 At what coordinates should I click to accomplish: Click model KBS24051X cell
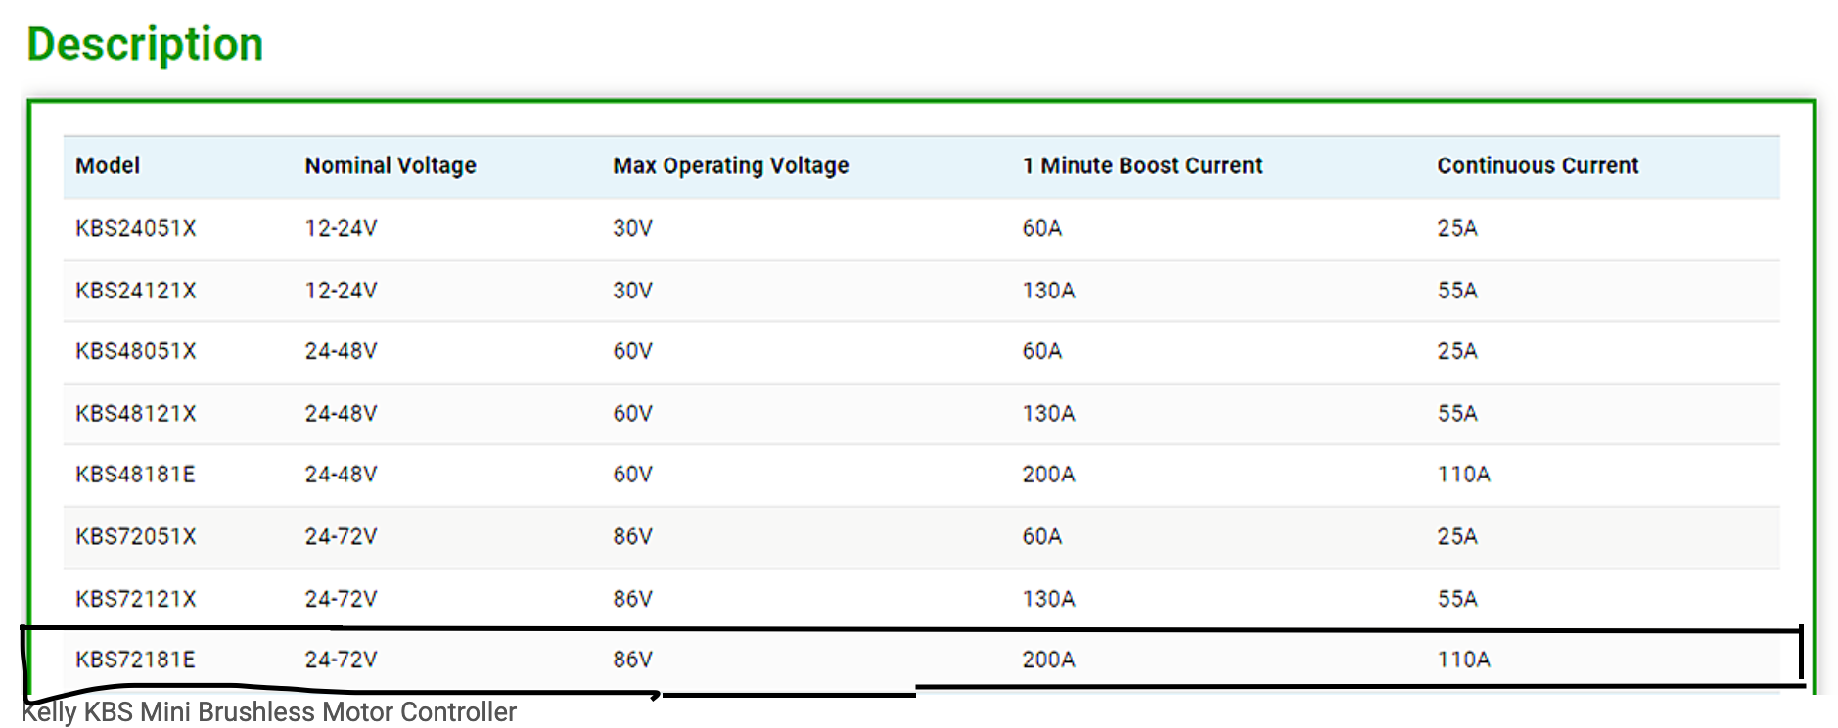(136, 229)
